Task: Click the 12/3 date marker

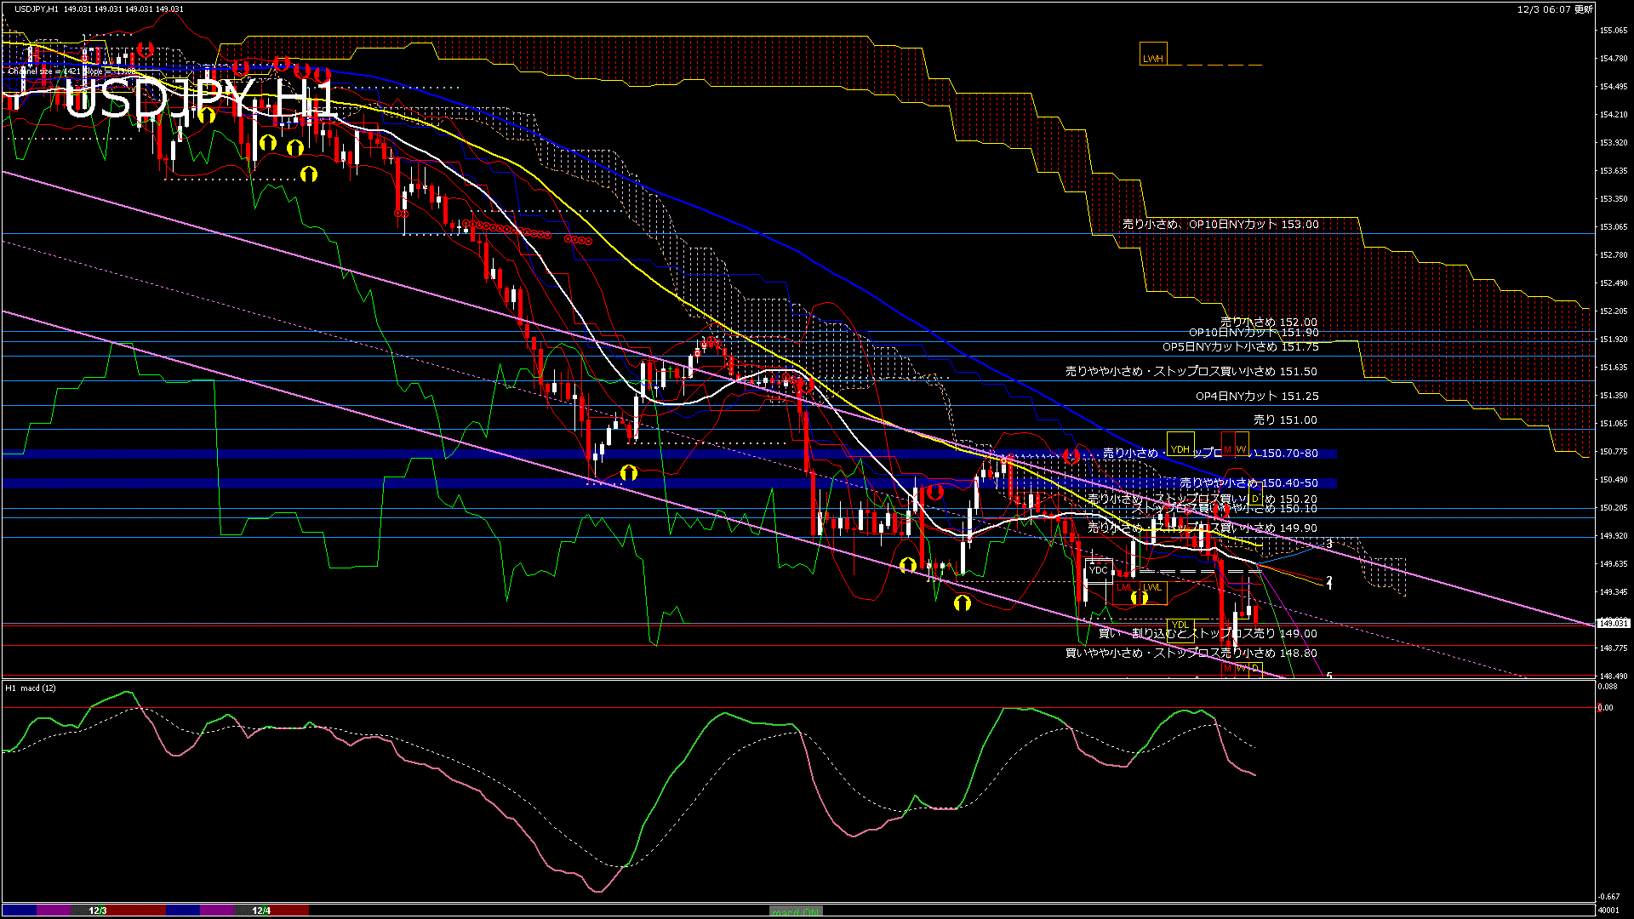Action: click(98, 910)
